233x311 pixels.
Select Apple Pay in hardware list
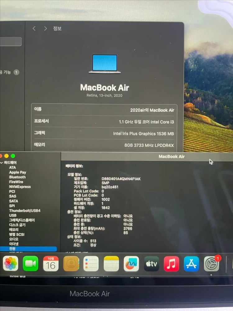[x=18, y=172]
